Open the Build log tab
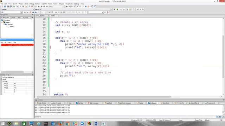Viewport: 225px width, 126px height. click(x=81, y=103)
